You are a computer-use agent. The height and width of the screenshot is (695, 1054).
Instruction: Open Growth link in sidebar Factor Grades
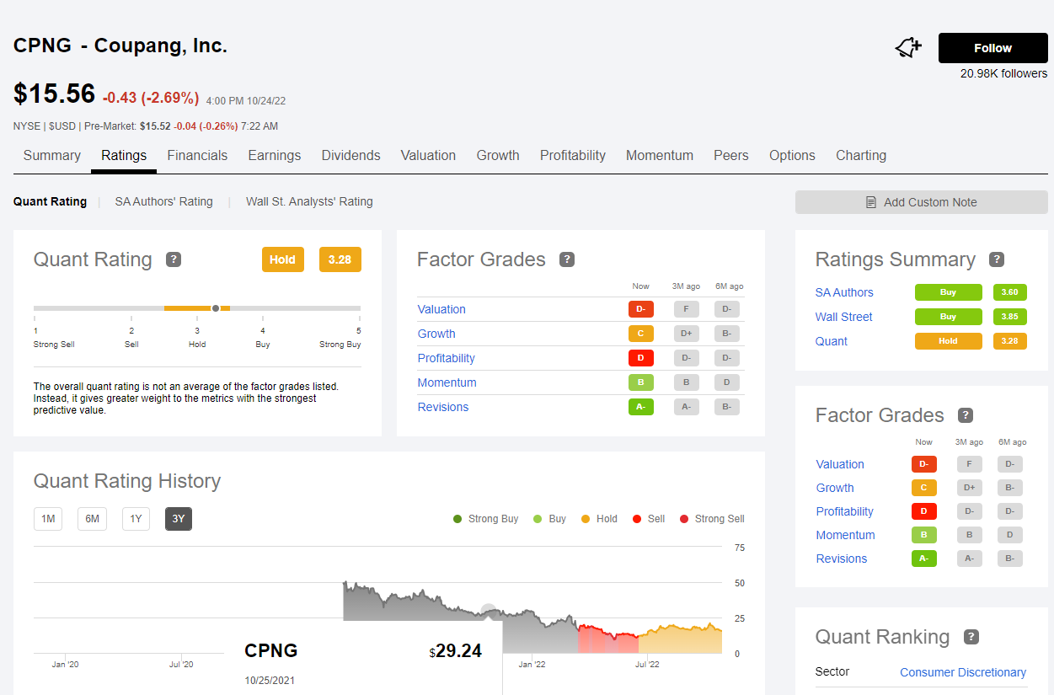[835, 488]
